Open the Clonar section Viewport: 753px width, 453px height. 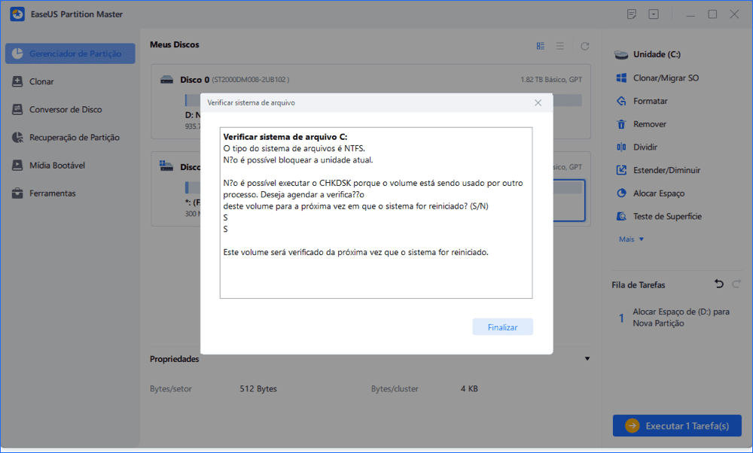[41, 81]
